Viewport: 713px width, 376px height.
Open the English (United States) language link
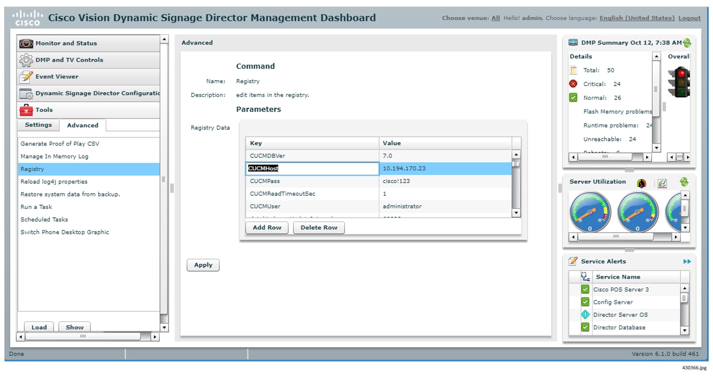(637, 18)
